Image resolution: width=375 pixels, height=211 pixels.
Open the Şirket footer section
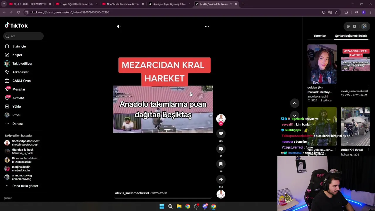tap(8, 198)
